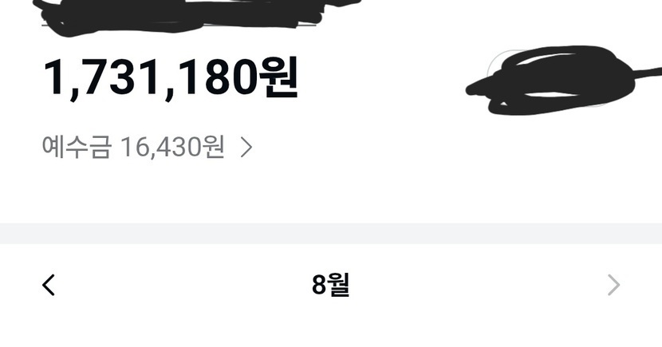
Task: Click the gray section divider bar
Action: pyautogui.click(x=331, y=234)
